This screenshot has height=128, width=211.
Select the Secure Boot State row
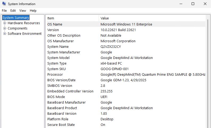126,125
